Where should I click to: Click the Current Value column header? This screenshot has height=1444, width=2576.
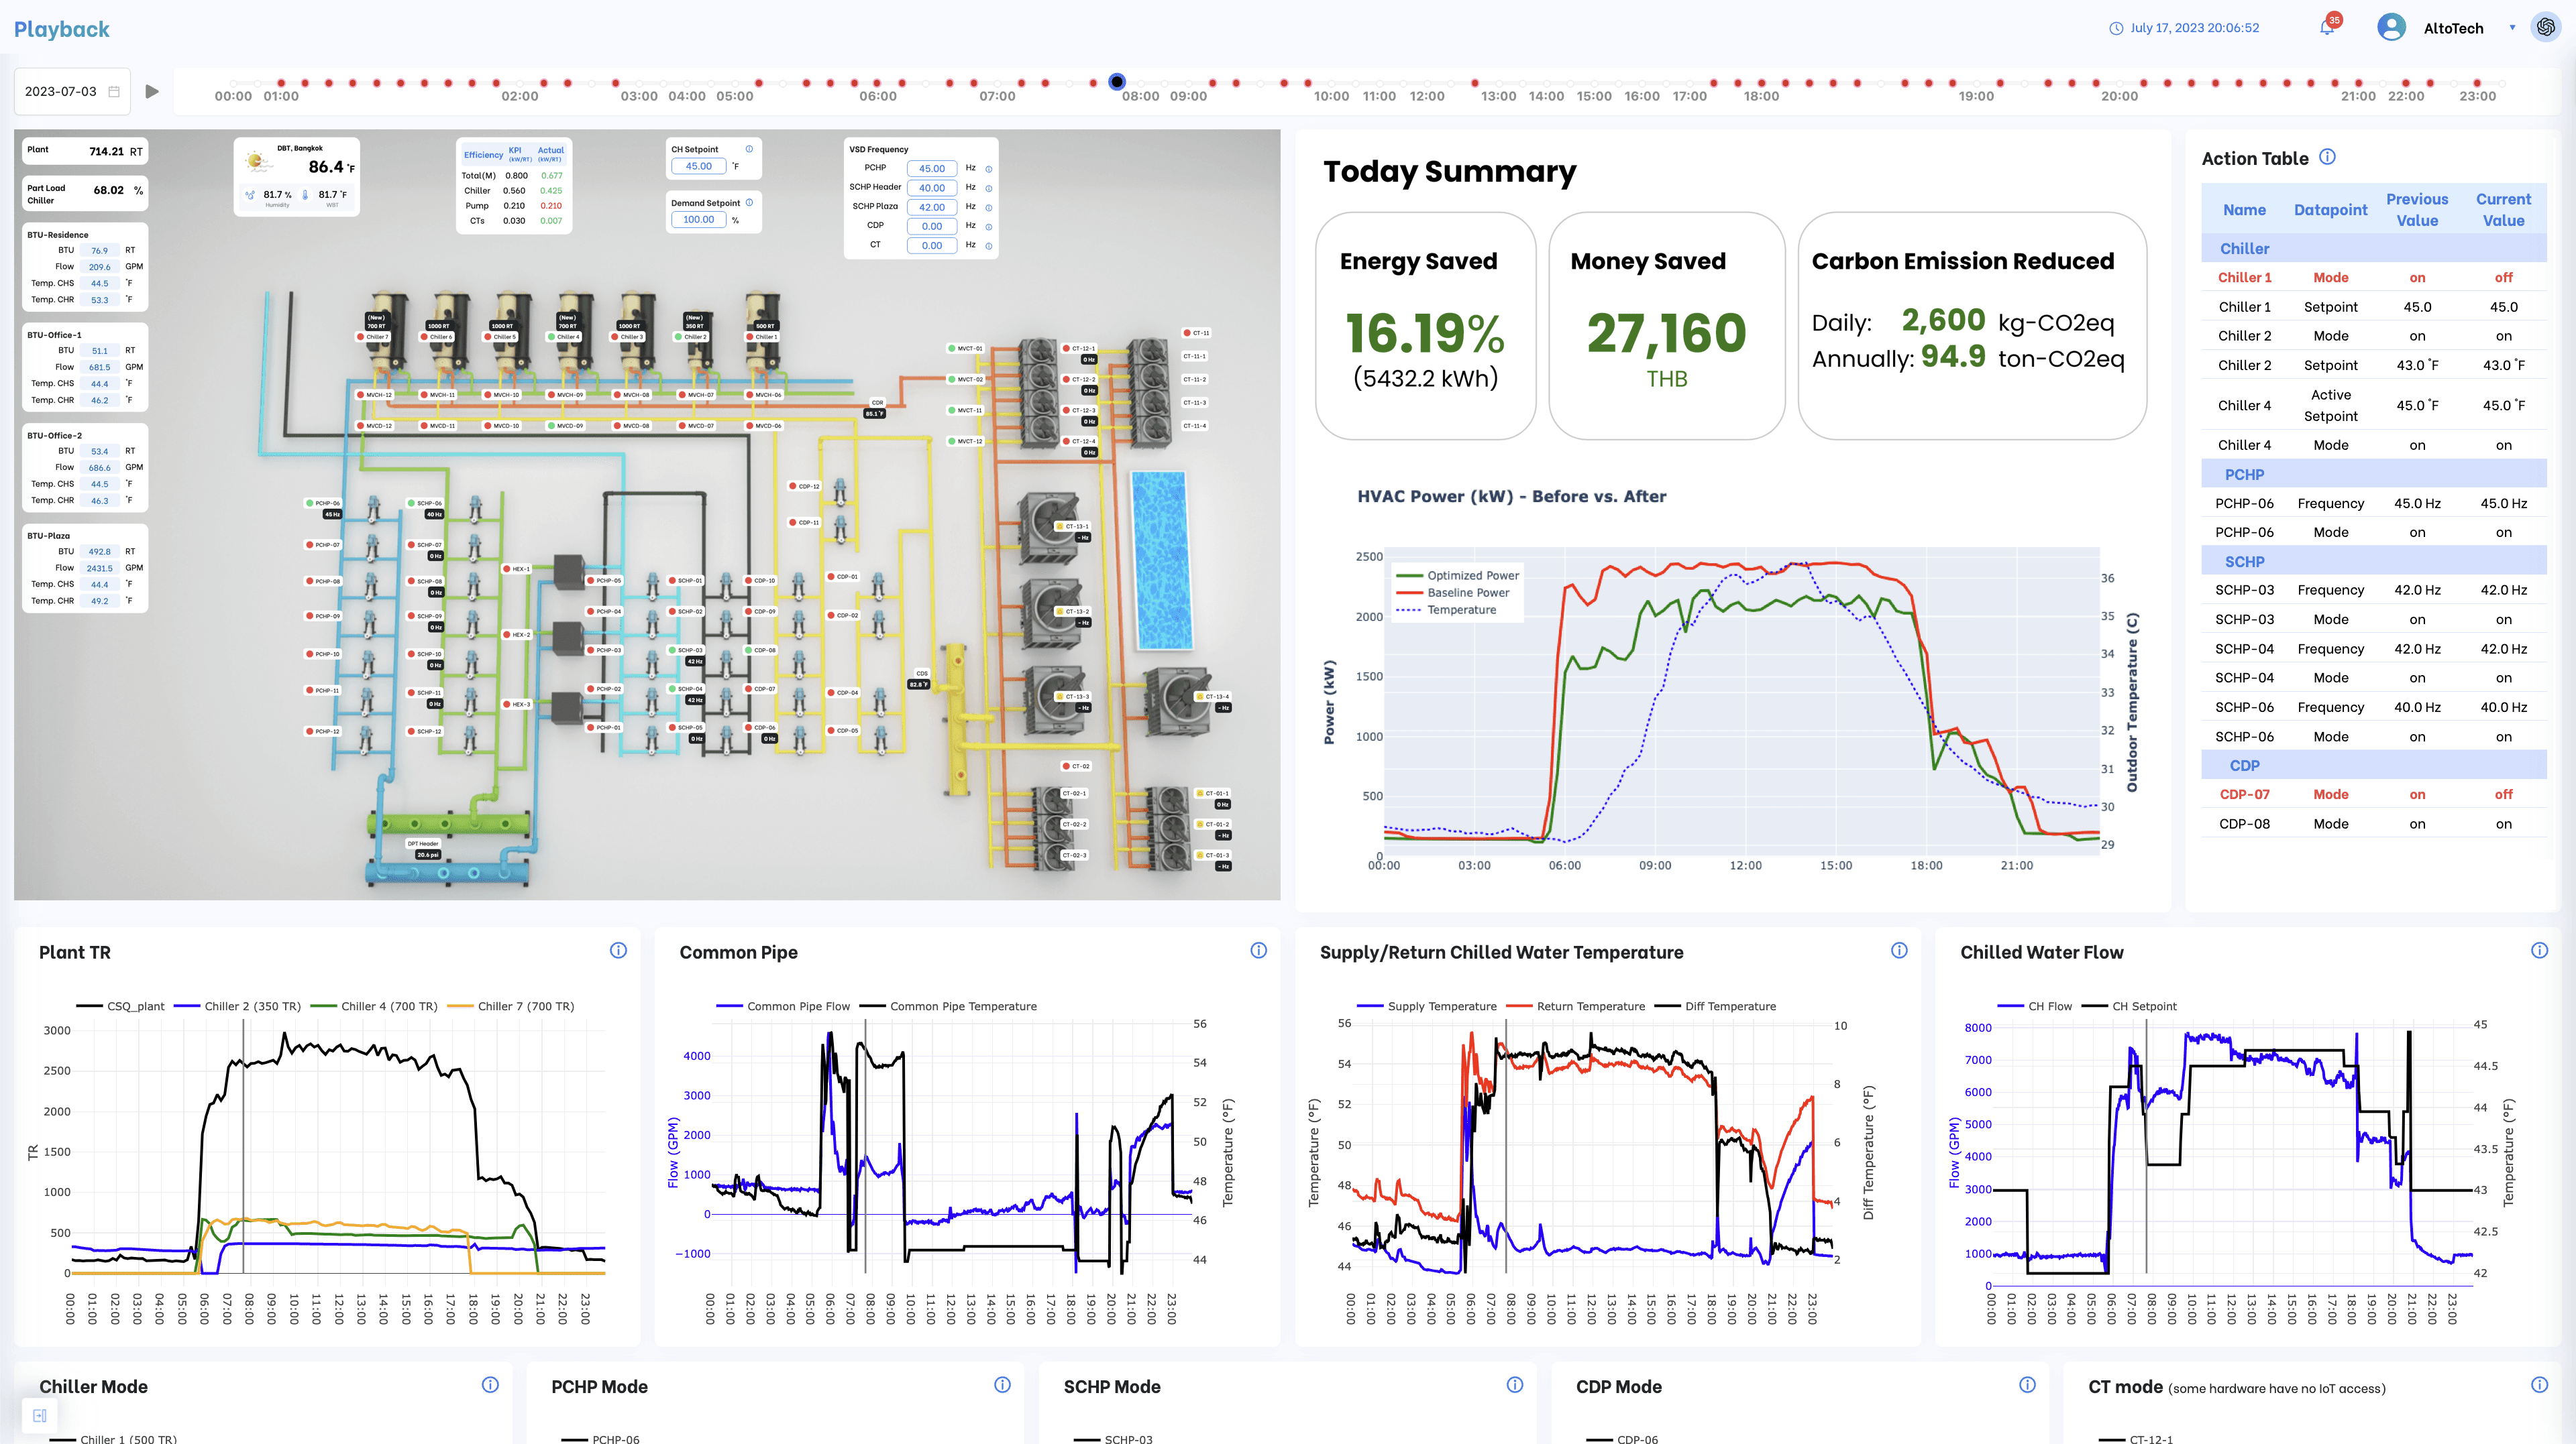[x=2503, y=210]
